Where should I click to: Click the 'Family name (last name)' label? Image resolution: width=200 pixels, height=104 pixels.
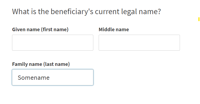click(x=41, y=64)
